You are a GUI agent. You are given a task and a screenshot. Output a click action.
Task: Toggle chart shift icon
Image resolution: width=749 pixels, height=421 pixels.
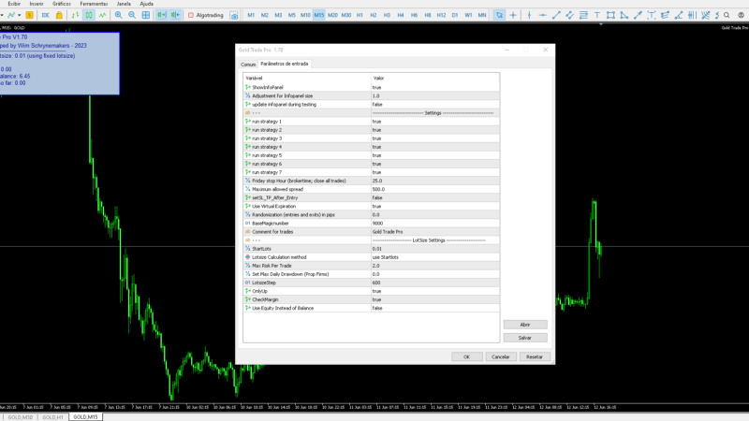(175, 15)
